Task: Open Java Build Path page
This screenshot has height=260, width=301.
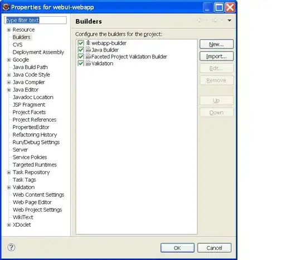Action: [30, 67]
